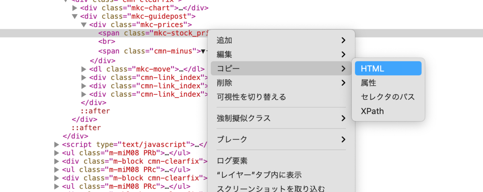The image size is (483, 192).
Task: Select XPath in the copy submenu
Action: coord(388,111)
